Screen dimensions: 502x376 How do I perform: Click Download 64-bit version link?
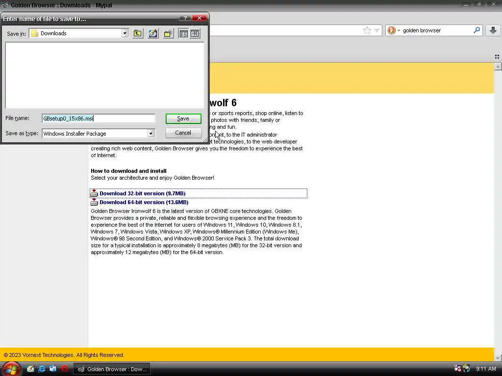coord(144,202)
